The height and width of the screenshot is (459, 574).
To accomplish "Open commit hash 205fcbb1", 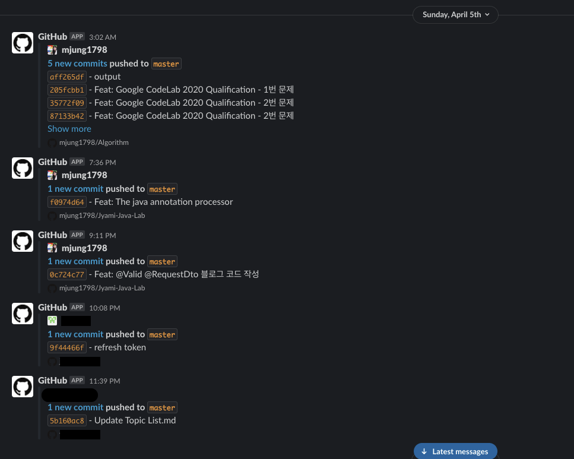I will click(67, 90).
